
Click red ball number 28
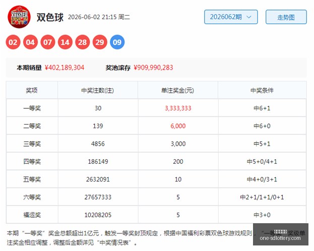(x=83, y=42)
